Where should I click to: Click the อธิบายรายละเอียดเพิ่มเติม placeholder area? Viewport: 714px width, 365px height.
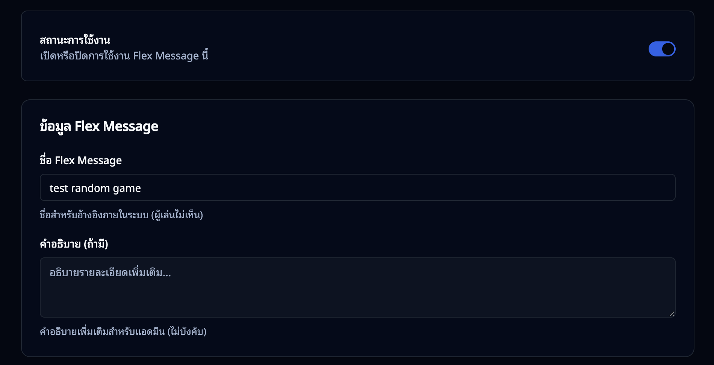(x=110, y=273)
